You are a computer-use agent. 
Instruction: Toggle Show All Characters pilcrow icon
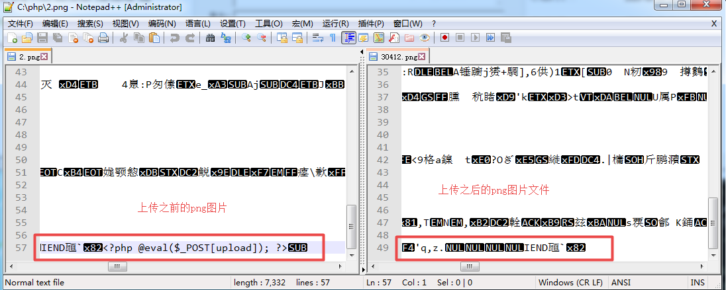pos(333,38)
